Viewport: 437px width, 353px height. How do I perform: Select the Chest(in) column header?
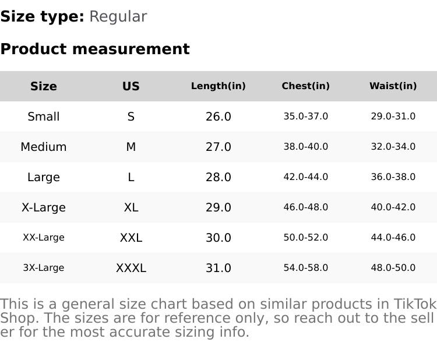coord(306,86)
